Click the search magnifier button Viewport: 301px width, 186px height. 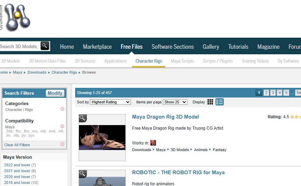[45, 46]
